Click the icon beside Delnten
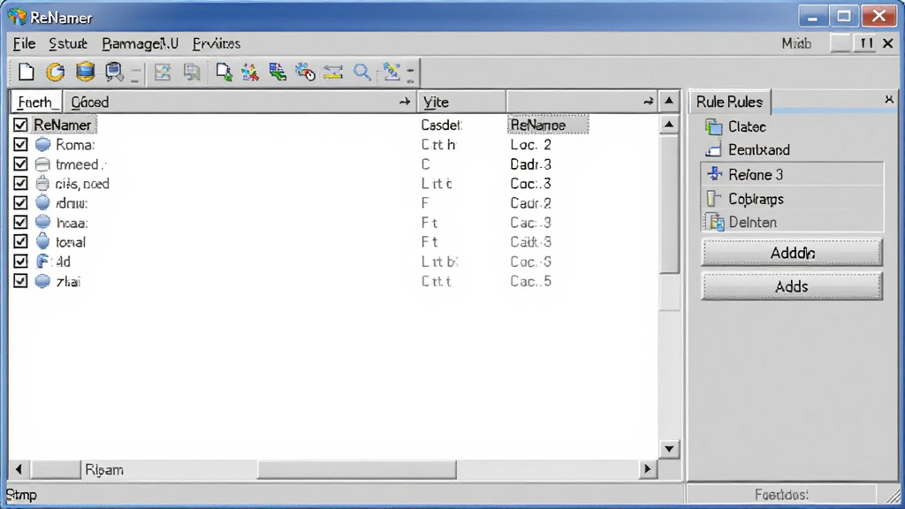905x509 pixels. (715, 222)
